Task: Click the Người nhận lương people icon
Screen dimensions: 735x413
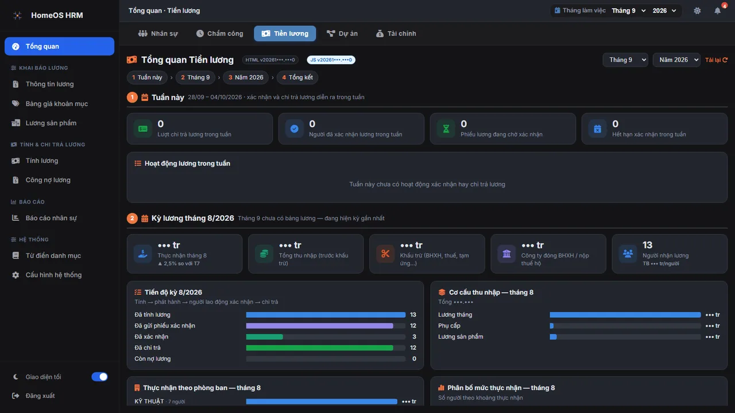Action: tap(628, 253)
